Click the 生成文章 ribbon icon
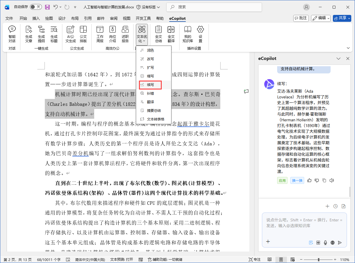This screenshot has height=263, width=355. coord(29,34)
